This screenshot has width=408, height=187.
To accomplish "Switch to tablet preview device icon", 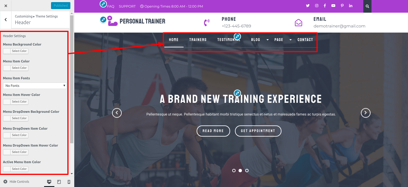I will coord(59,182).
